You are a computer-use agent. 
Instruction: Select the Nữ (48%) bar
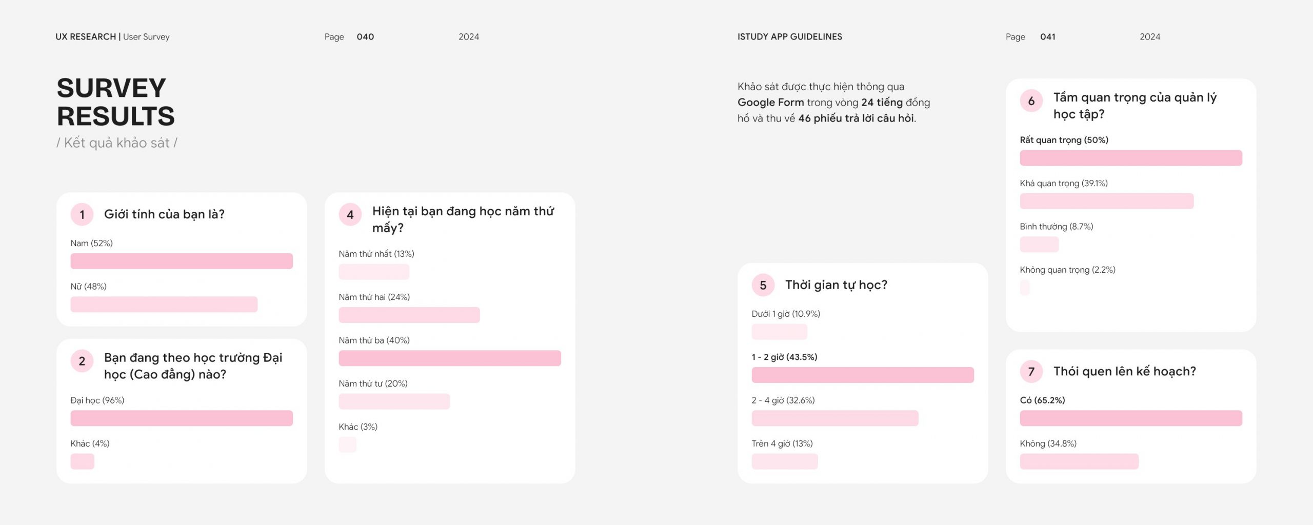coord(164,305)
